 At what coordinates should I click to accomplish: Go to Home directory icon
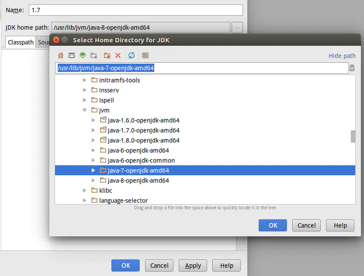point(61,55)
